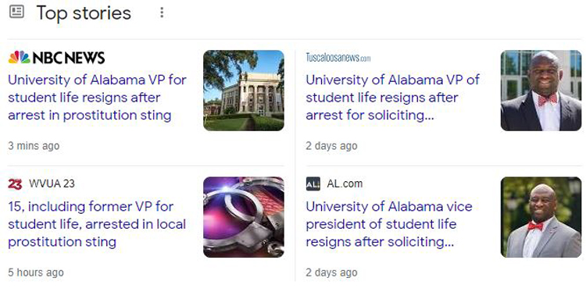Click the man in gray suit thumbnail
The image size is (586, 292).
coord(541,217)
